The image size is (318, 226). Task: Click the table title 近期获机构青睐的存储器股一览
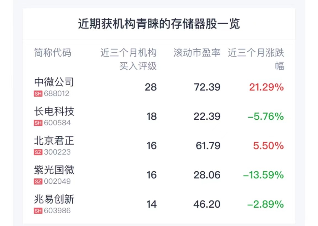tap(159, 24)
